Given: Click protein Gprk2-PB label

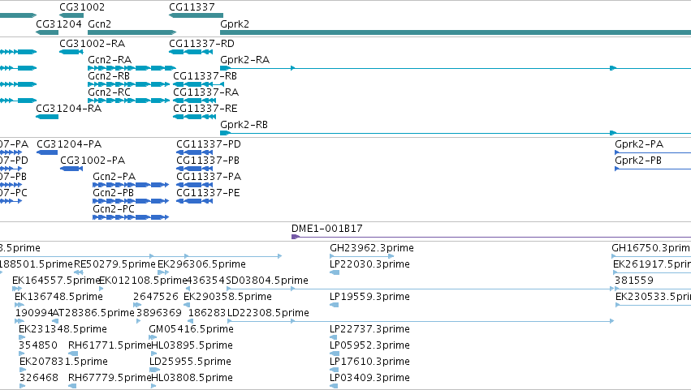Looking at the screenshot, I should click(638, 161).
